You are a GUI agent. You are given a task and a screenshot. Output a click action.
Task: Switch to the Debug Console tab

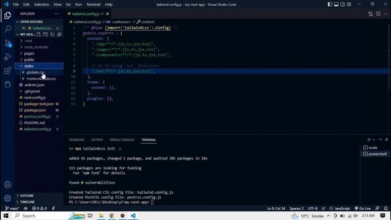click(x=122, y=140)
